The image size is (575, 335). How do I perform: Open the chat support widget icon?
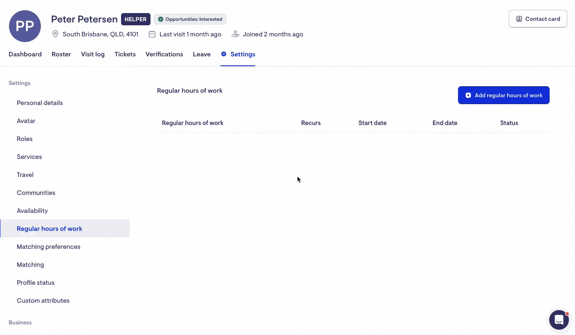coord(559,320)
